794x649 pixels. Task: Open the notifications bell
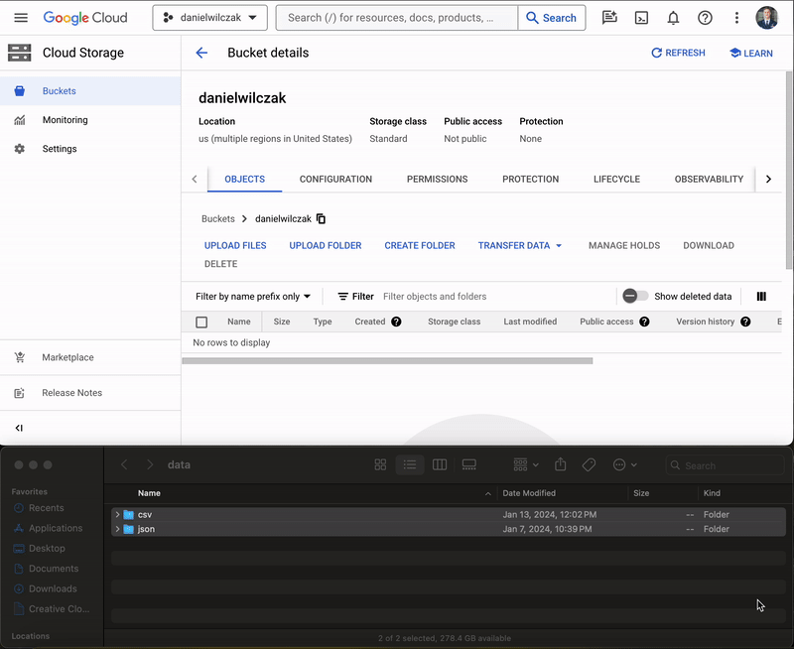673,18
